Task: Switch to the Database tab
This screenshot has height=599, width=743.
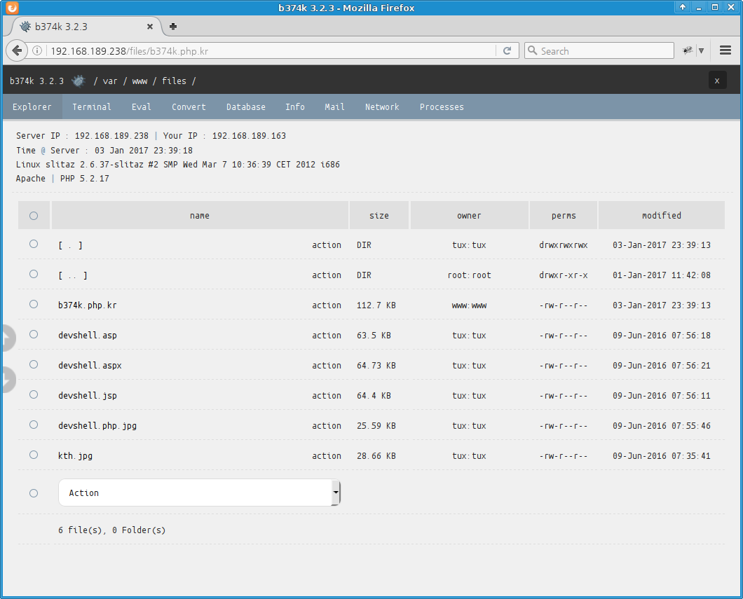Action: coord(246,106)
